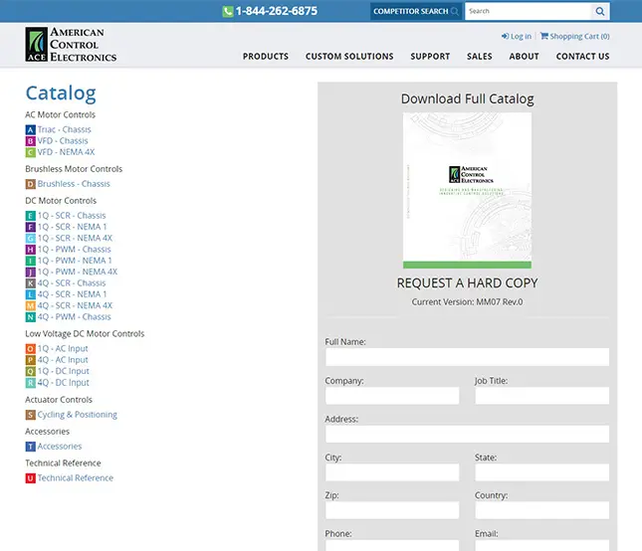Open 4Q - SCR - NEMA 4X link

(75, 305)
